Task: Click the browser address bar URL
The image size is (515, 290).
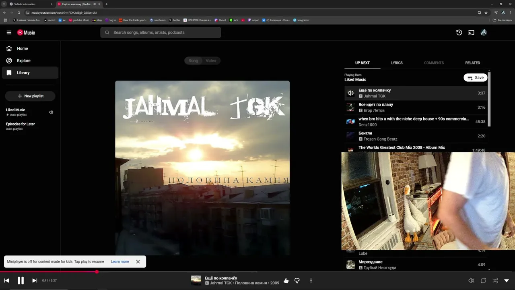Action: tap(64, 12)
